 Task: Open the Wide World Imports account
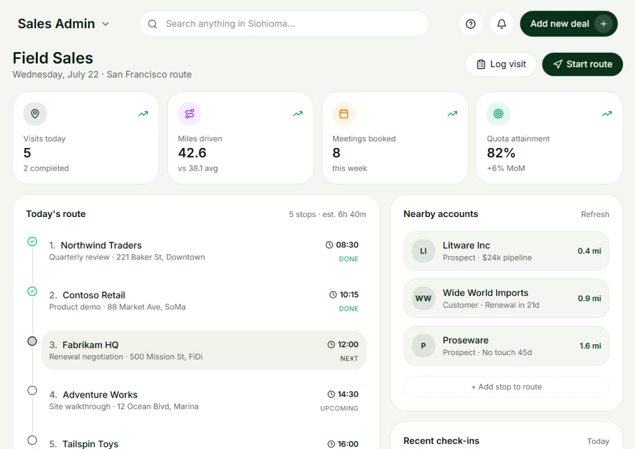[506, 298]
